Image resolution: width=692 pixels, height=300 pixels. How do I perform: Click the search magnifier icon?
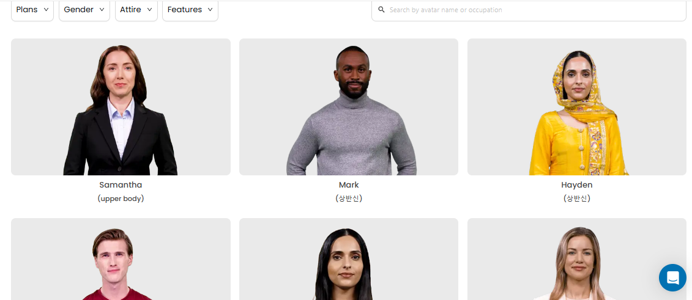(381, 10)
